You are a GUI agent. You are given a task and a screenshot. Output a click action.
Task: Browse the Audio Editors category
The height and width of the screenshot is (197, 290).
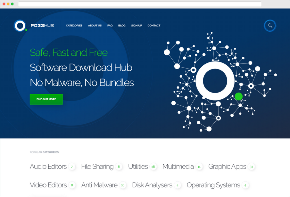48,167
